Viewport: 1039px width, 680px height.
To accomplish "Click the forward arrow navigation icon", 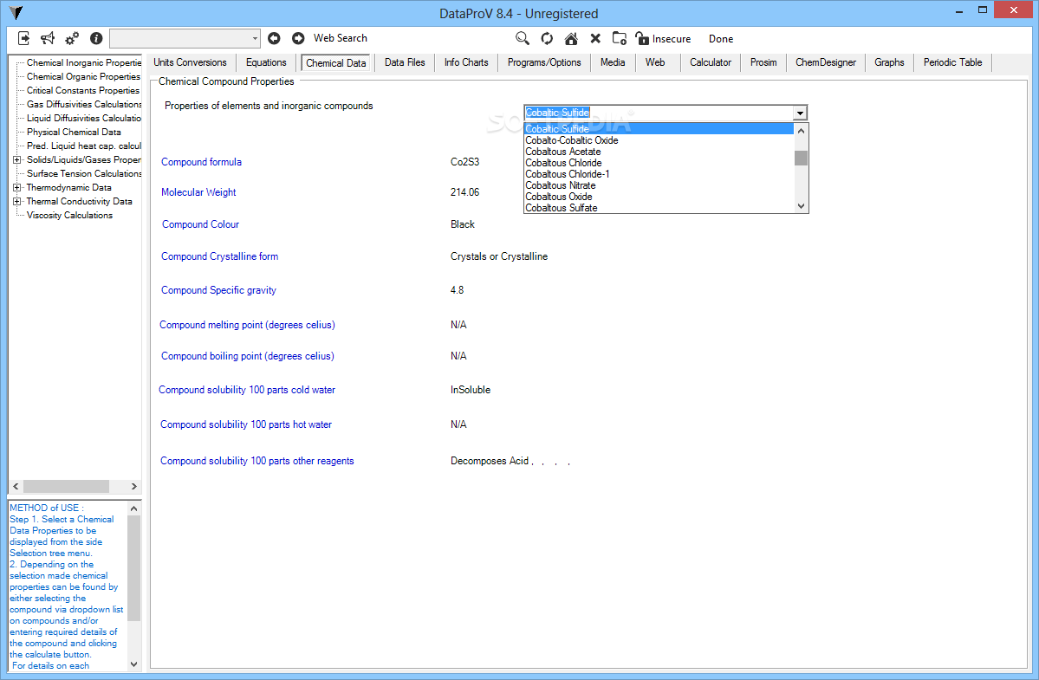I will tap(298, 38).
